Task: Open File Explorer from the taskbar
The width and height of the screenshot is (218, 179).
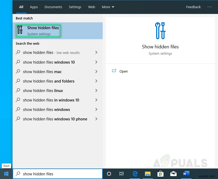Action: tap(148, 174)
